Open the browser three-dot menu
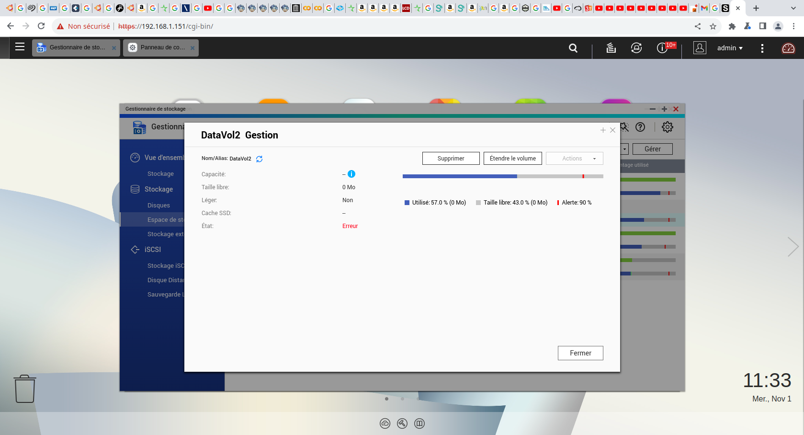Screen dimensions: 804x435 pos(793,26)
